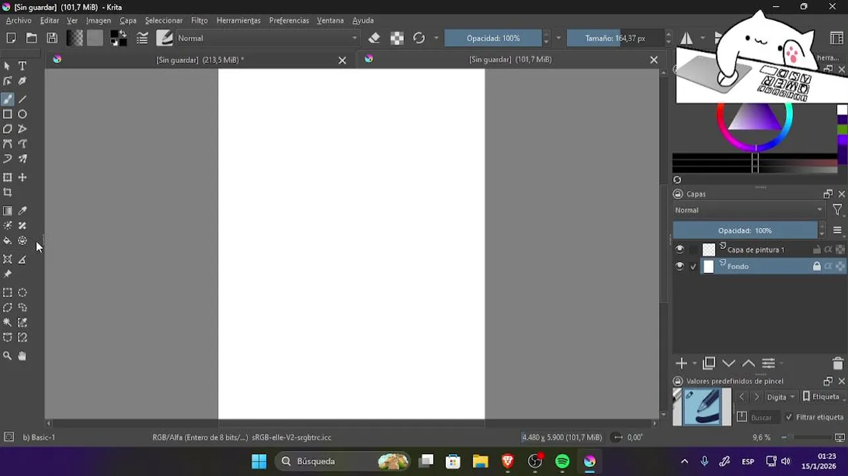
Task: Click the Save document icon
Action: point(52,38)
